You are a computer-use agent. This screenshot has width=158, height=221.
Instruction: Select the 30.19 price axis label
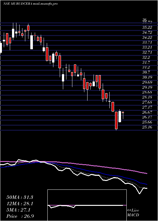coord(147,77)
